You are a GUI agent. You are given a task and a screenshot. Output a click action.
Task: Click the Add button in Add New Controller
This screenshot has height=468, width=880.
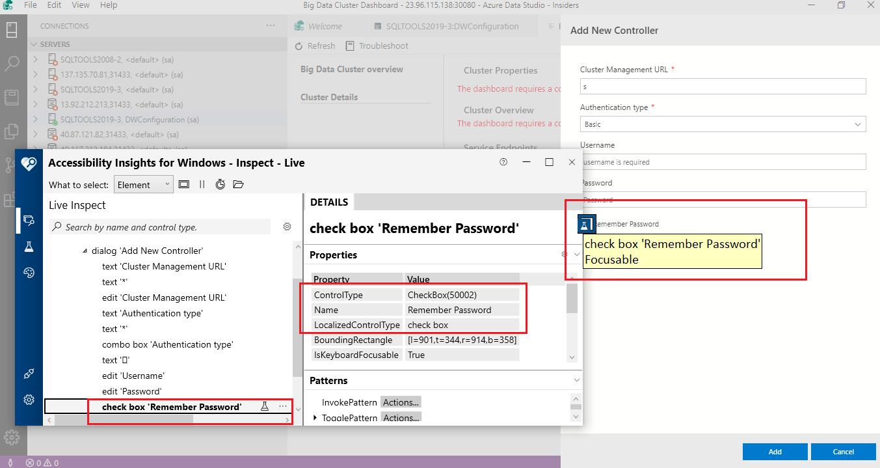point(775,451)
